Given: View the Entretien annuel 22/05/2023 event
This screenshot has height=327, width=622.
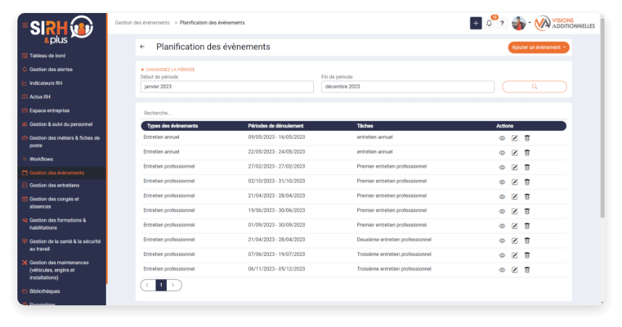Looking at the screenshot, I should tap(502, 153).
